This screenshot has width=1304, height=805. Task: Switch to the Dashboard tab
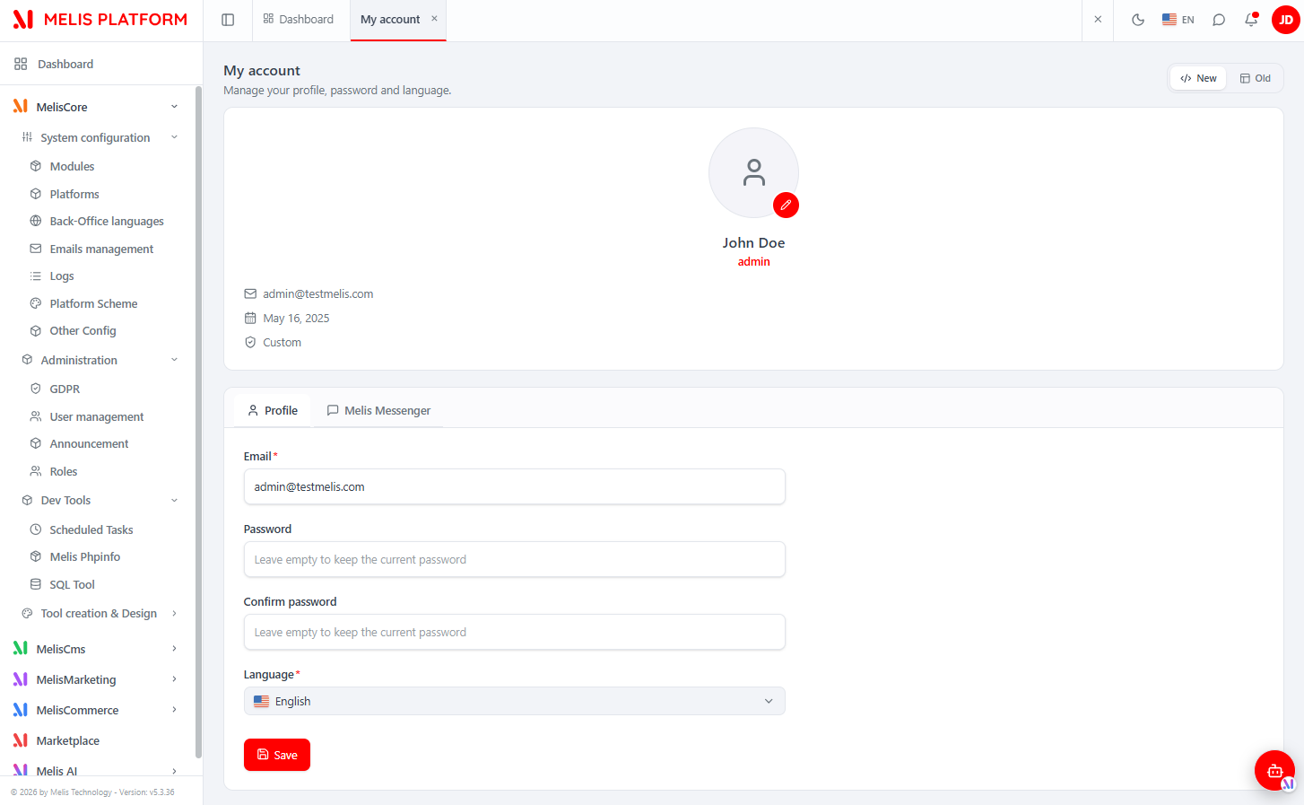pos(299,20)
